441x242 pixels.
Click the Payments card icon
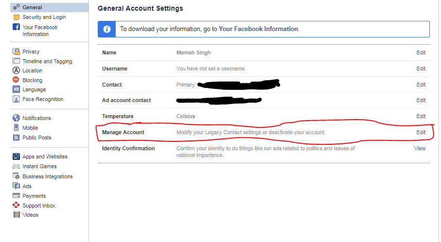point(17,196)
